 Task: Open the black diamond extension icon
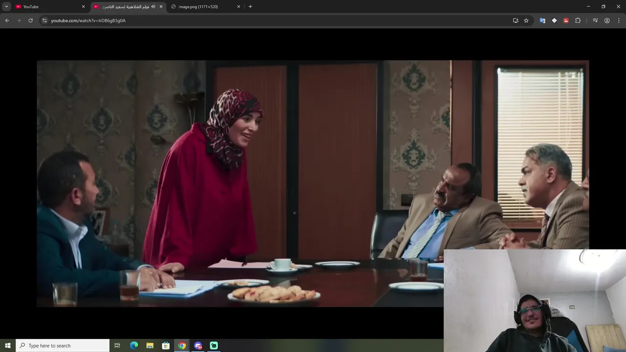coord(554,21)
